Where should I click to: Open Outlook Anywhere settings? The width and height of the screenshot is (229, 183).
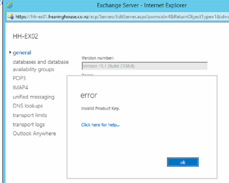34,134
